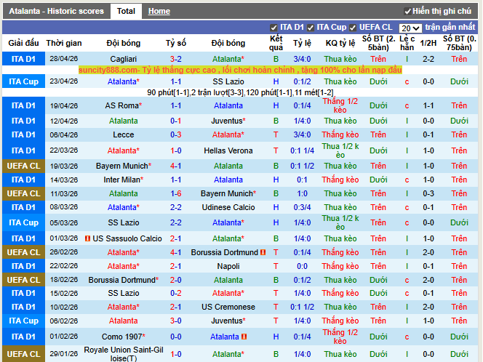
Task: Click the UEFA CL league label on 19/03/26
Action: (23, 166)
